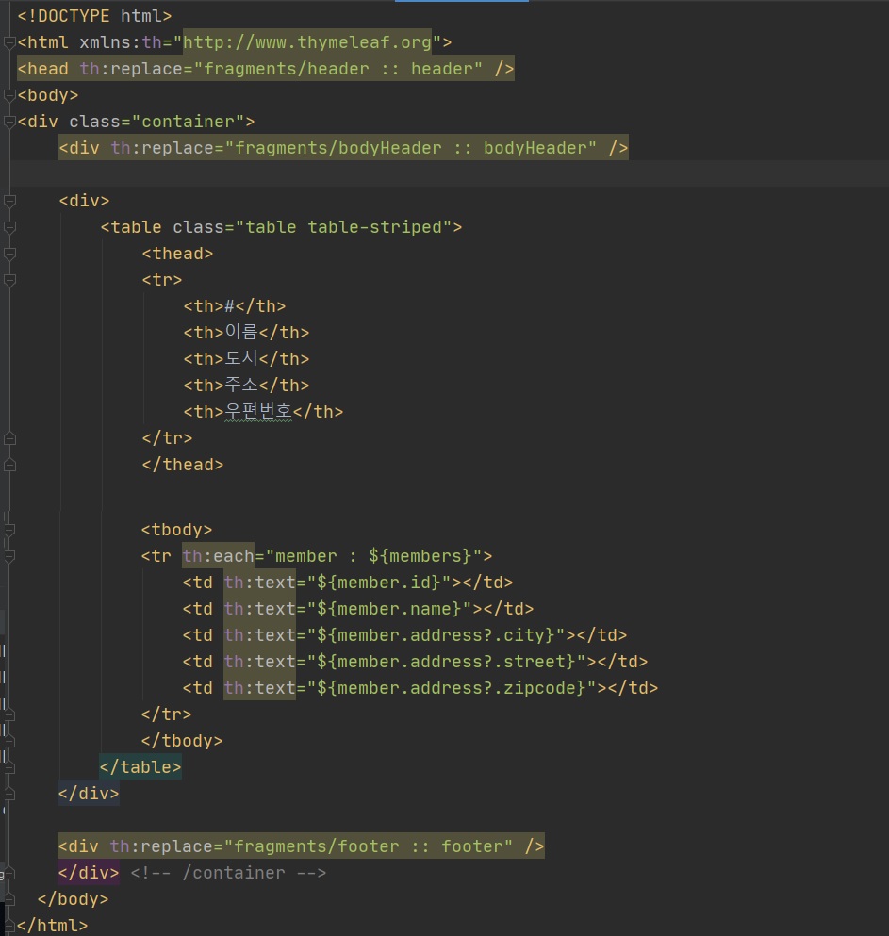Viewport: 889px width, 936px height.
Task: Click the /container comment text
Action: [x=234, y=873]
